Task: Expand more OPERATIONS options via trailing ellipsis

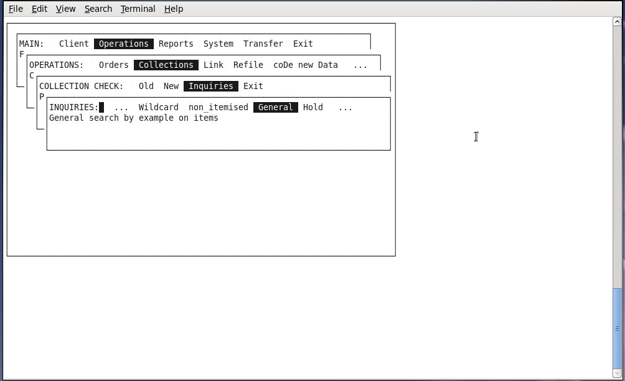Action: (360, 65)
